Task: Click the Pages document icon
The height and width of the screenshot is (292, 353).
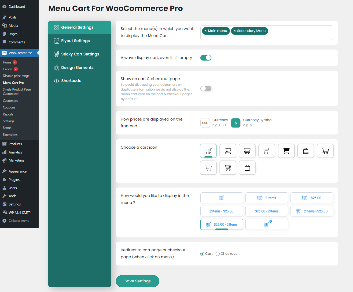Action: click(4, 34)
